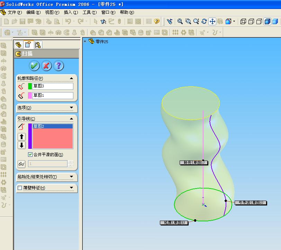Click Rotate View icon
The width and height of the screenshot is (281, 250).
click(x=204, y=21)
